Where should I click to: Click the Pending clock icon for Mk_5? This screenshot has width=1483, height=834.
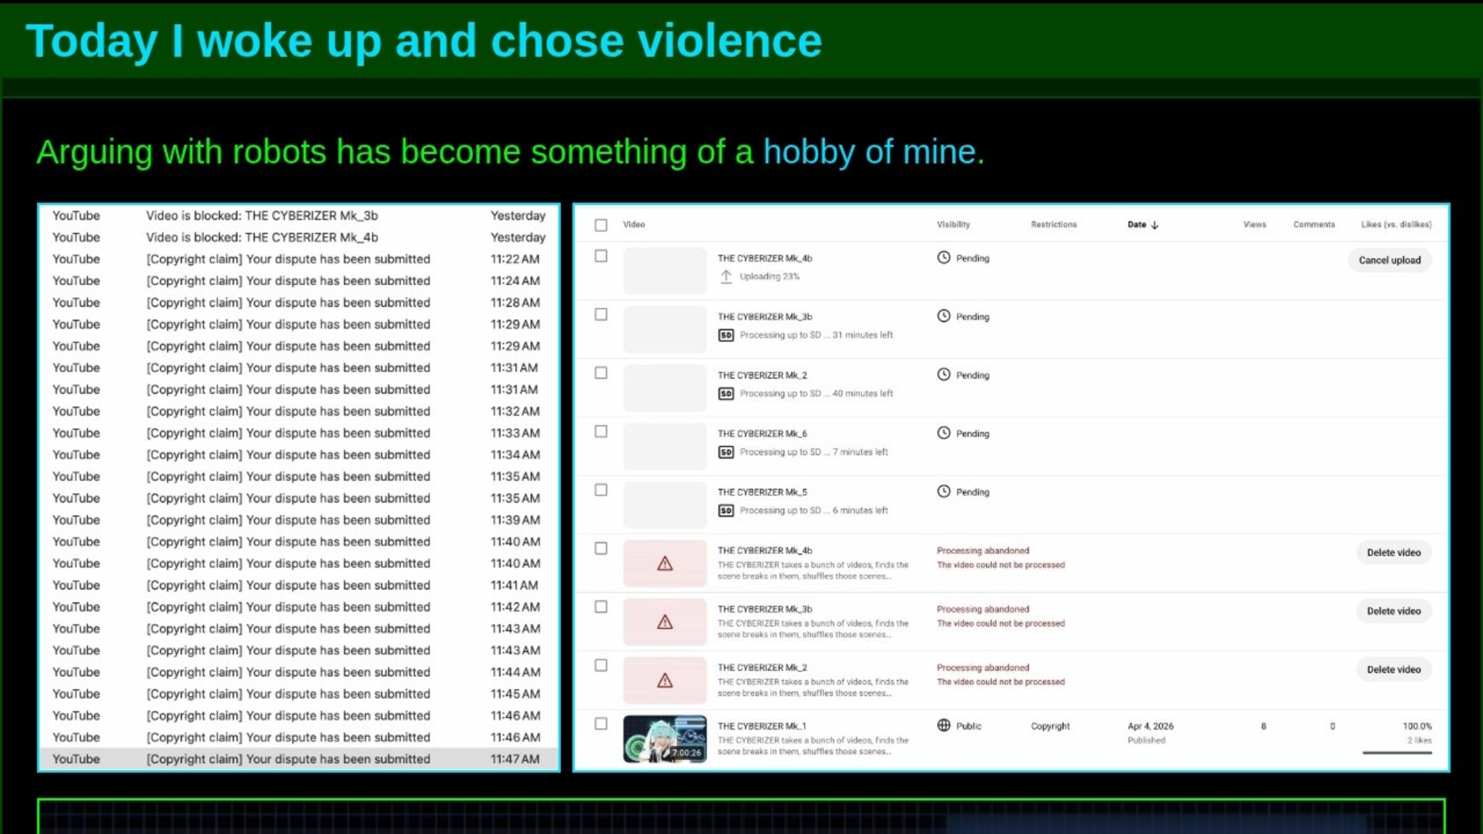[x=944, y=492]
